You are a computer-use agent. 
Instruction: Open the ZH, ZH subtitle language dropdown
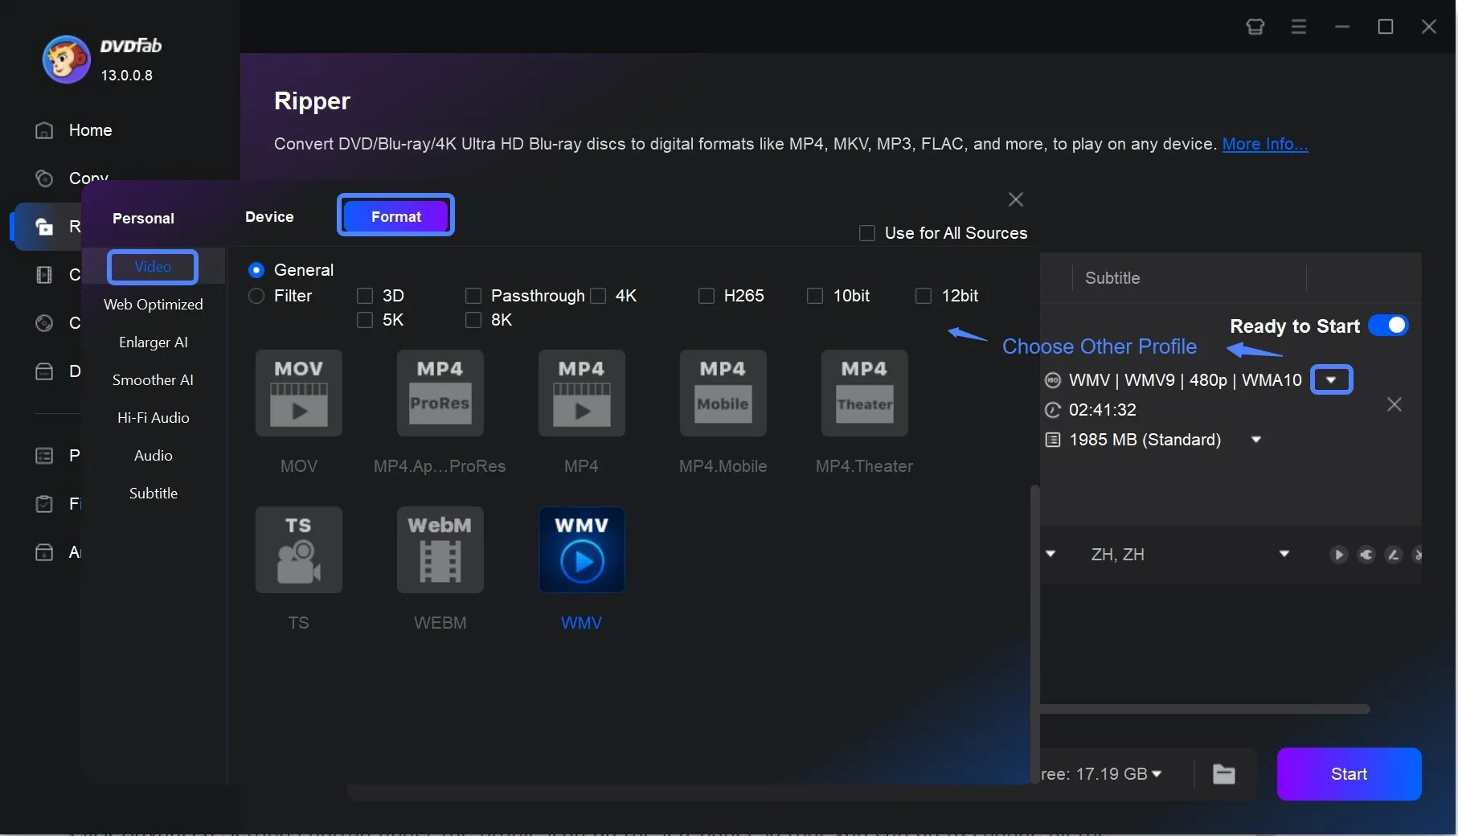[x=1284, y=554]
